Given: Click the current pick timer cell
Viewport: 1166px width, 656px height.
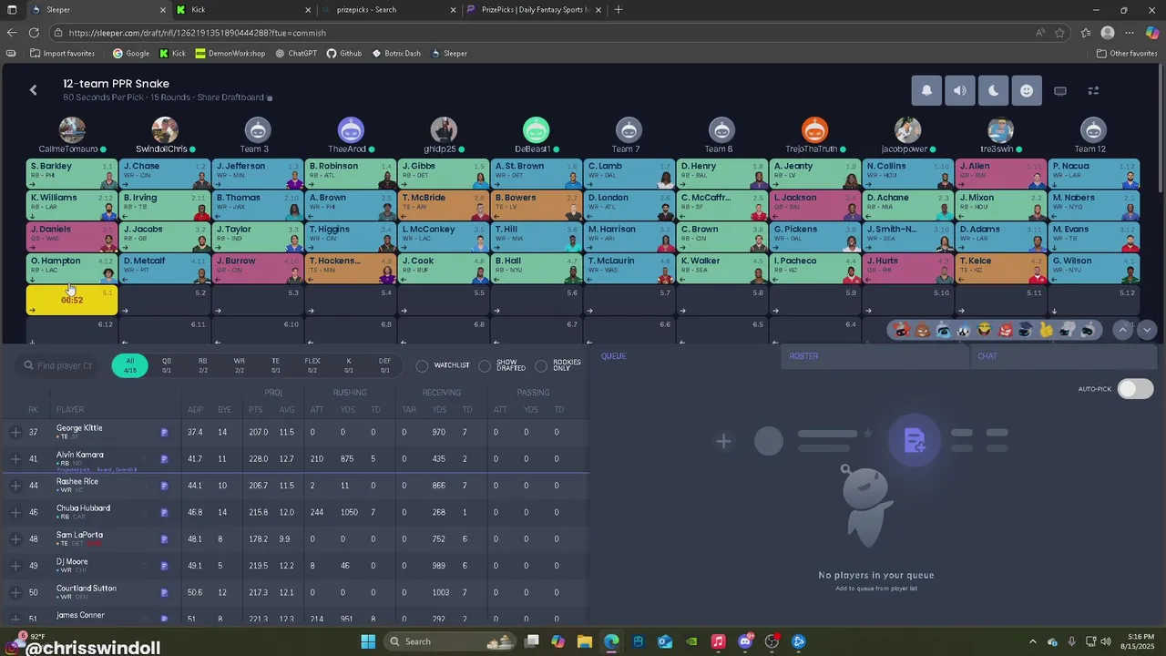Looking at the screenshot, I should [x=72, y=300].
